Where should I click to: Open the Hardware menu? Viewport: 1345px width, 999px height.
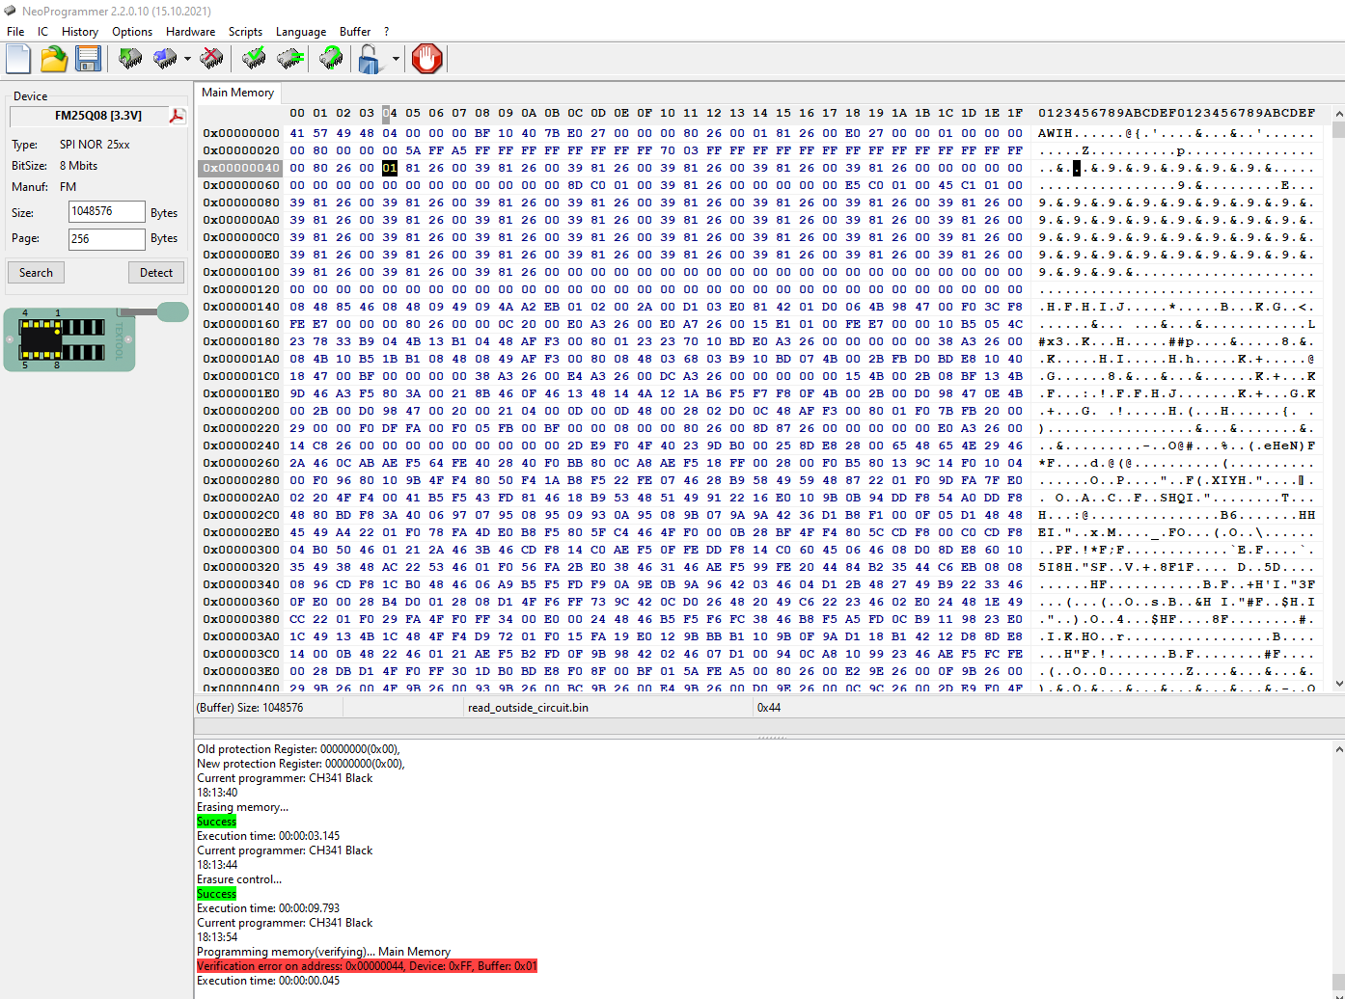(x=190, y=32)
